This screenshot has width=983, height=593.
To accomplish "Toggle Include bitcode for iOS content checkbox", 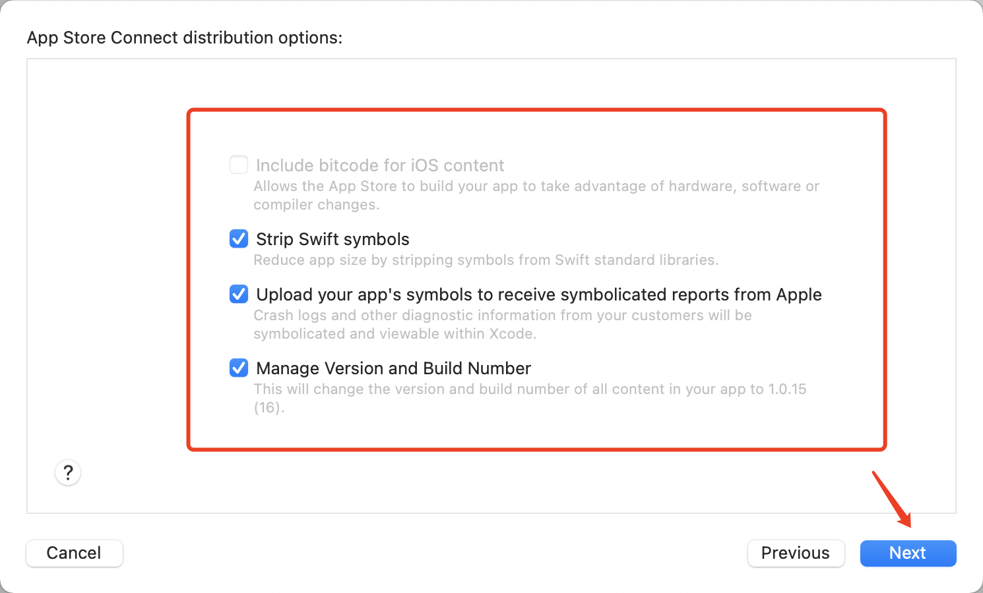I will tap(239, 165).
